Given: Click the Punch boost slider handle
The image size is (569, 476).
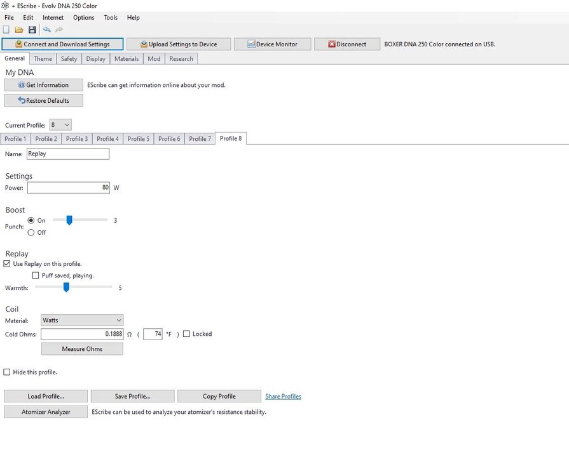Looking at the screenshot, I should coord(69,220).
